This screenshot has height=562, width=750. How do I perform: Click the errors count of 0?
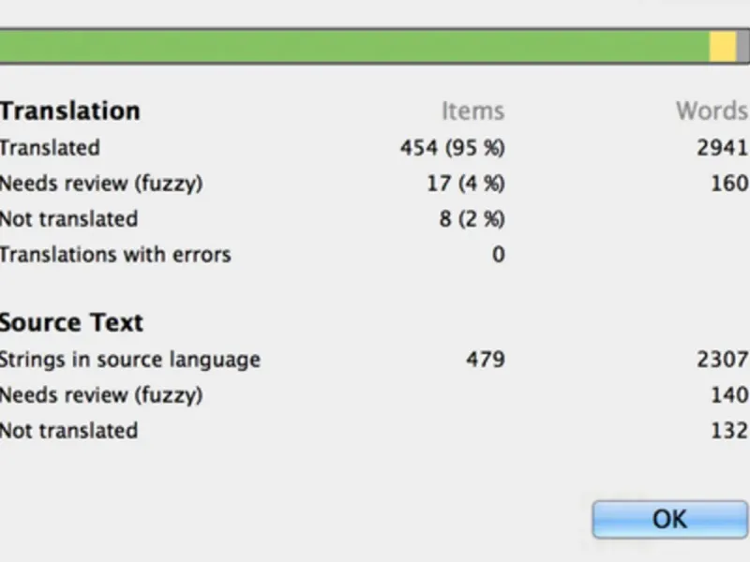coord(498,255)
